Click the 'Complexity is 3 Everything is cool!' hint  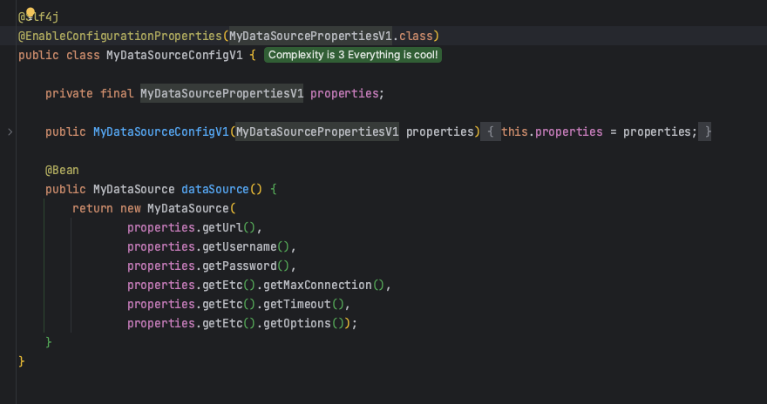click(x=353, y=55)
